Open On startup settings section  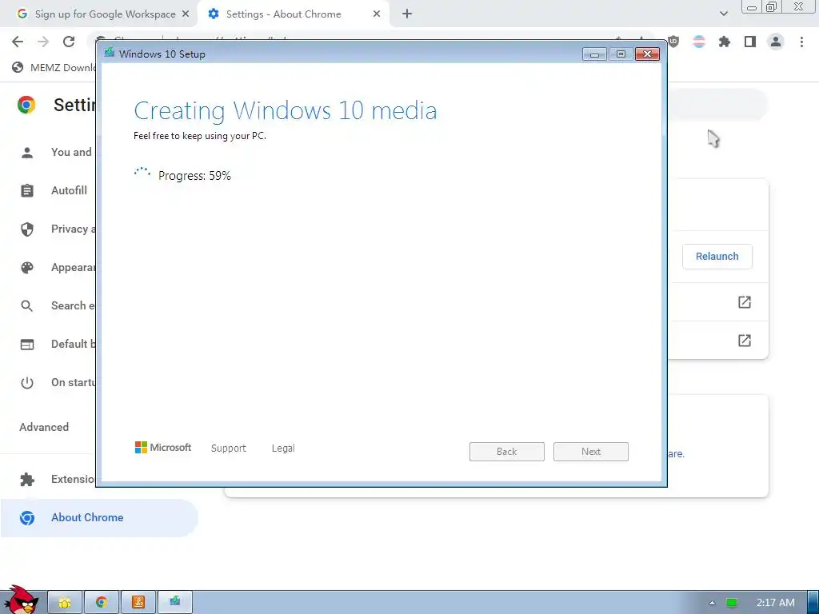coord(58,382)
